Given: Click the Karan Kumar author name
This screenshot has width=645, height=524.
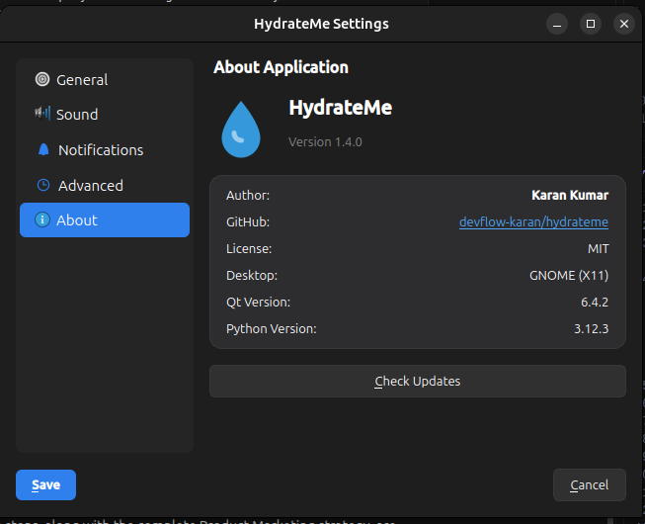Looking at the screenshot, I should click(570, 195).
